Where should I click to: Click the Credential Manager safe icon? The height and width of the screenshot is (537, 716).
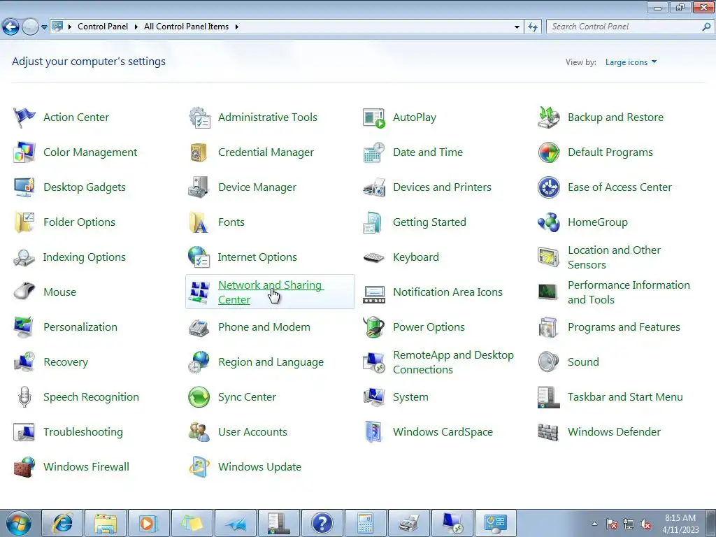[199, 152]
